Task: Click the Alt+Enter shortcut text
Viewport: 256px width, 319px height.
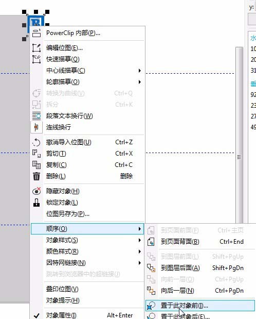Action: click(x=120, y=315)
